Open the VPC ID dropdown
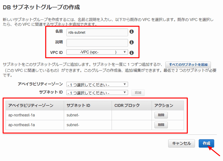 pos(97,52)
